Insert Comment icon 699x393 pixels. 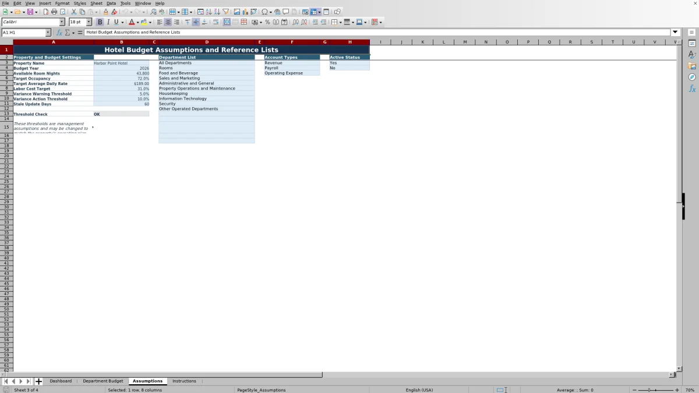pos(286,12)
